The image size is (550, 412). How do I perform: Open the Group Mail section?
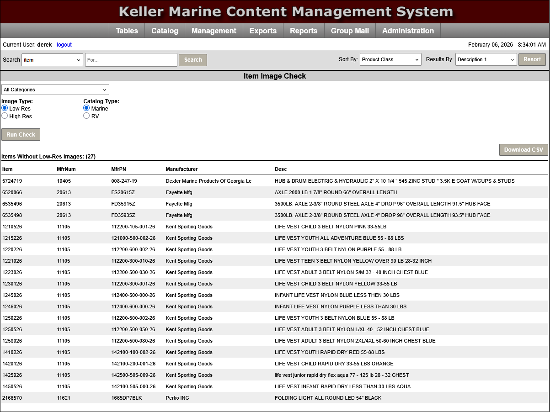pyautogui.click(x=350, y=31)
